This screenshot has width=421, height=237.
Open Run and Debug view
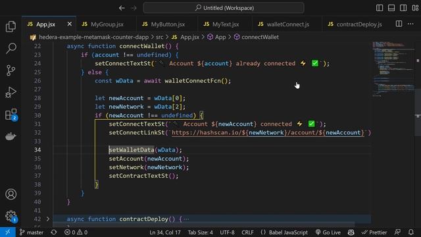[11, 92]
